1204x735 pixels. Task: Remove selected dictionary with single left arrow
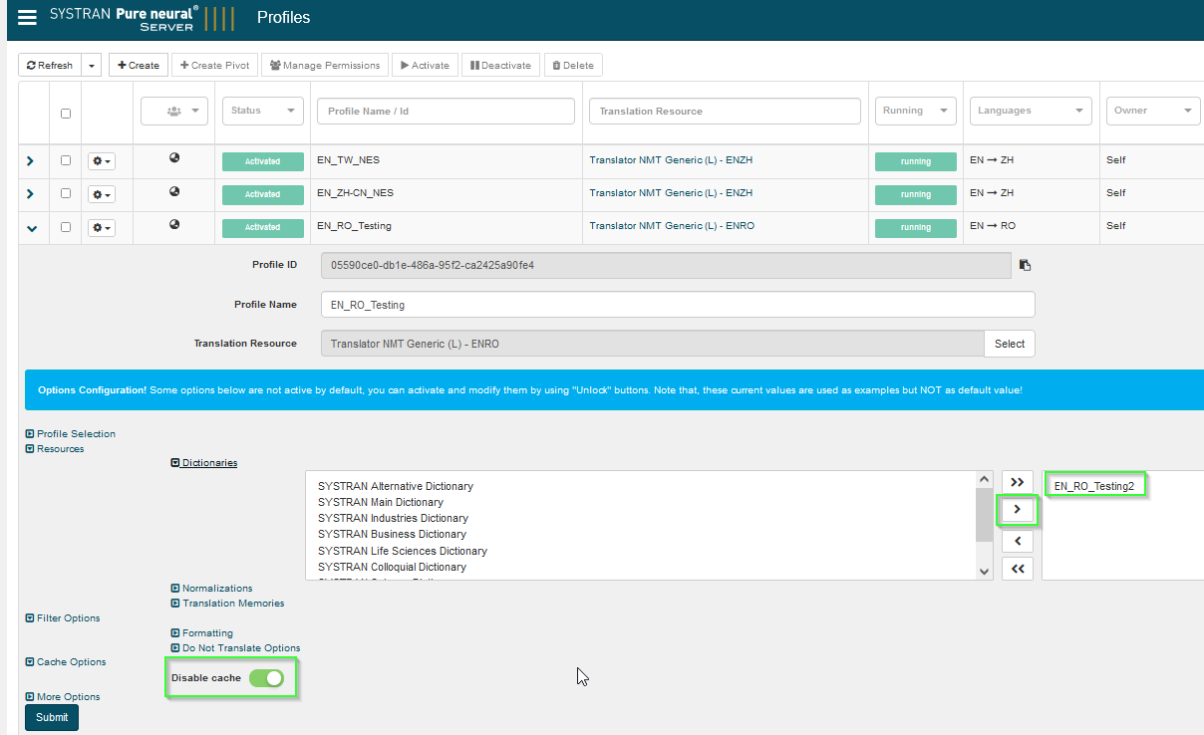(1017, 541)
